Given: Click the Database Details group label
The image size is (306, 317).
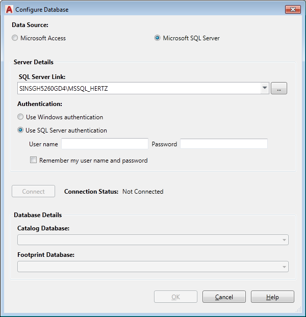Looking at the screenshot, I should (38, 215).
